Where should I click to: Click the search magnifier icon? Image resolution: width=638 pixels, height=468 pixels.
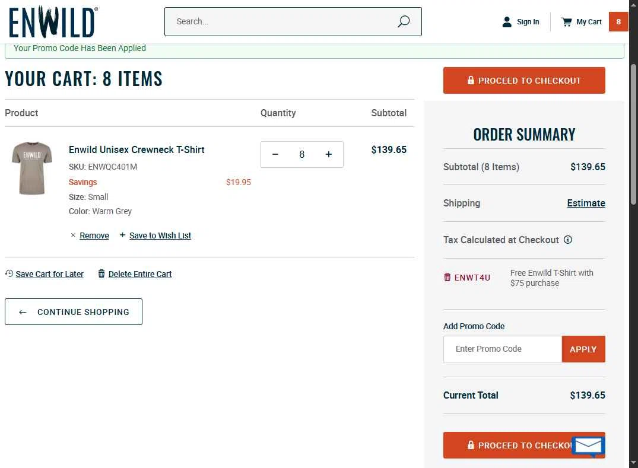(403, 21)
